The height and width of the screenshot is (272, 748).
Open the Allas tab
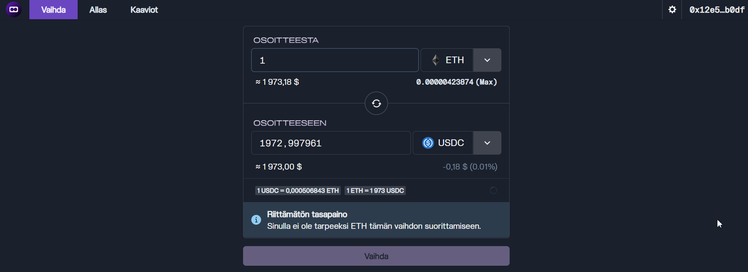click(x=98, y=10)
